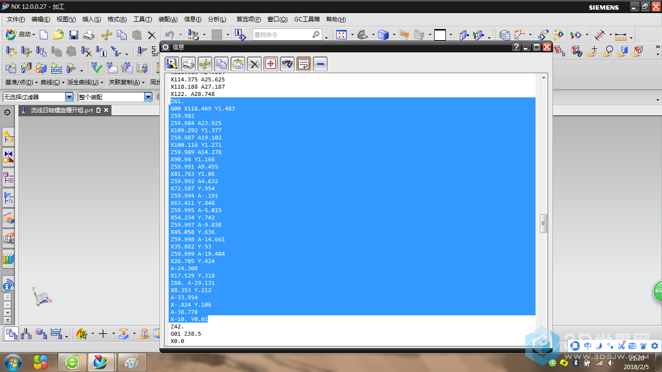Open the 文件(F) menu
662x372 pixels.
[x=16, y=19]
